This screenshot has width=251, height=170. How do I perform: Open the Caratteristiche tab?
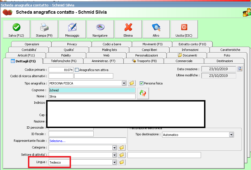point(230,50)
